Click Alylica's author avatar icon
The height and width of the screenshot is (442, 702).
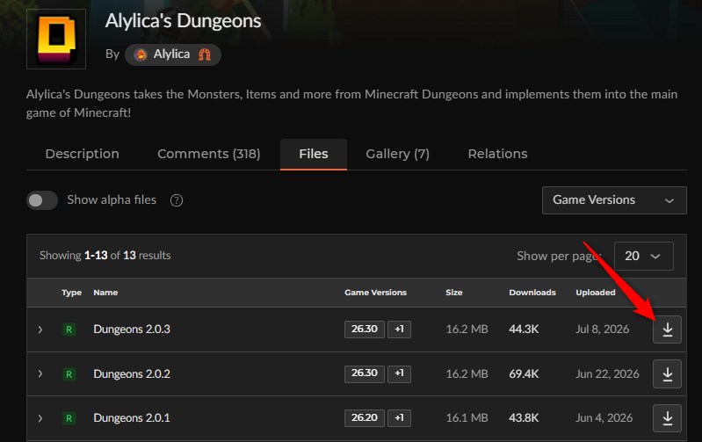(140, 54)
